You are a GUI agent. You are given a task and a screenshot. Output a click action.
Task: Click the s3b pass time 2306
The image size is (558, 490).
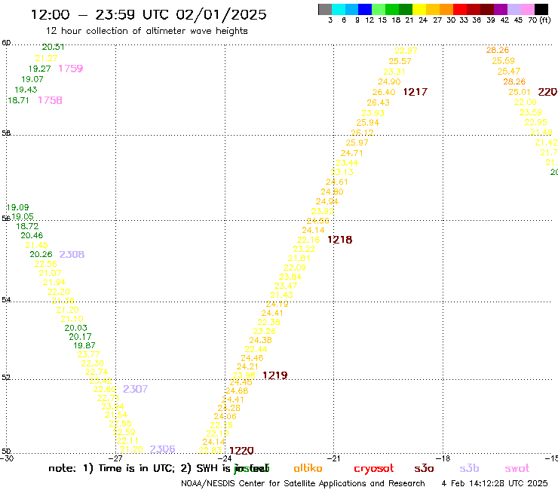pos(162,449)
